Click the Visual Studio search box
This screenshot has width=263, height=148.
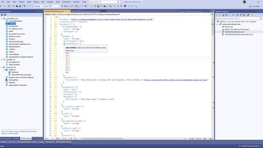104,2
